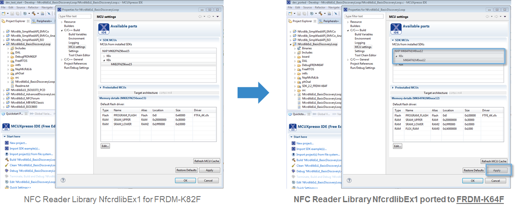Click help question mark in left Properties dialog
Screen dimensions: 516x210
(63, 180)
